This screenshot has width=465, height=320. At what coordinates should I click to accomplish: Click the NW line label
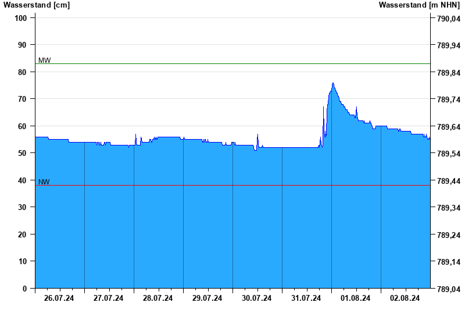tap(44, 182)
